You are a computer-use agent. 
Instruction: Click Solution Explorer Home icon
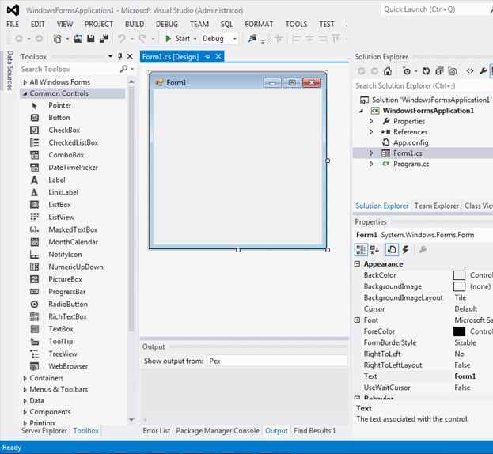click(388, 71)
